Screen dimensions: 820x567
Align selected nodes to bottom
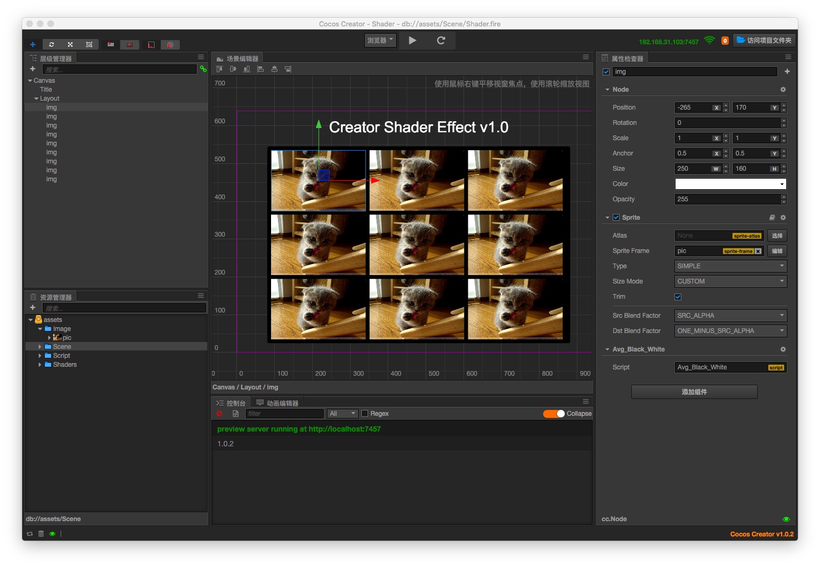click(x=247, y=69)
